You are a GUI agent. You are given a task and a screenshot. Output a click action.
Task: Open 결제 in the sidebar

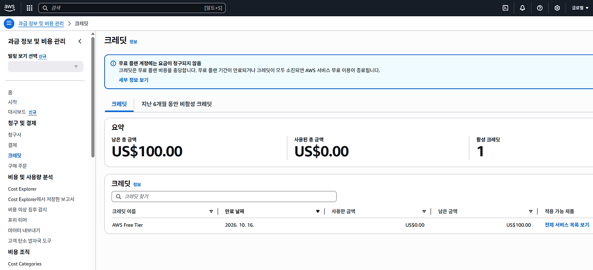(13, 145)
